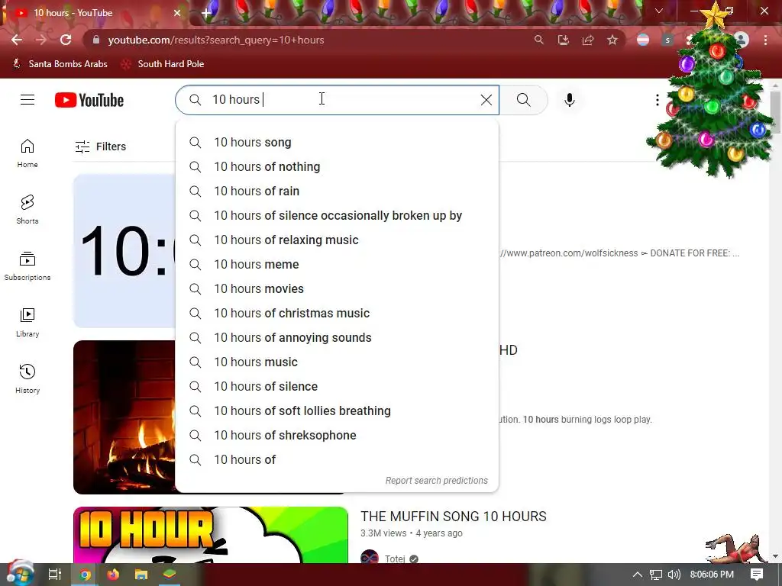This screenshot has width=782, height=586.
Task: Open the fireplace video thumbnail
Action: coord(124,417)
